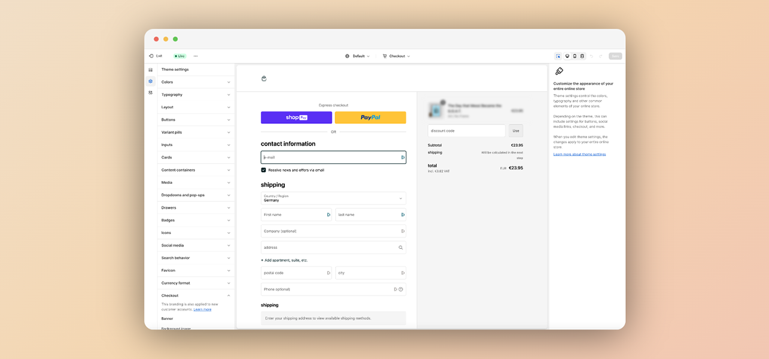Switch to mobile preview icon
The width and height of the screenshot is (769, 359).
click(575, 56)
